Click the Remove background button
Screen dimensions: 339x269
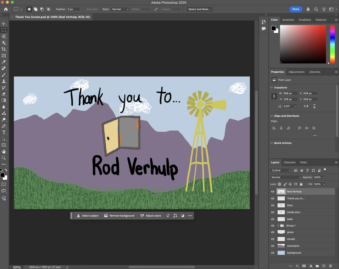coord(119,216)
